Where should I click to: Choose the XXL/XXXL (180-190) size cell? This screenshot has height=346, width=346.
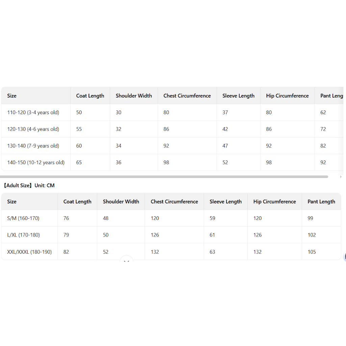[29, 252]
